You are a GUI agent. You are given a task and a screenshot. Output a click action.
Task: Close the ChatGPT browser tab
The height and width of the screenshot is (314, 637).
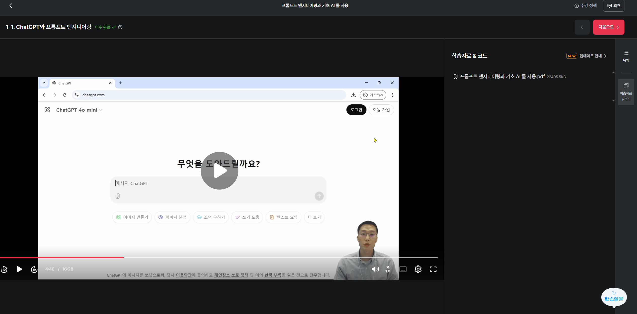(x=110, y=83)
